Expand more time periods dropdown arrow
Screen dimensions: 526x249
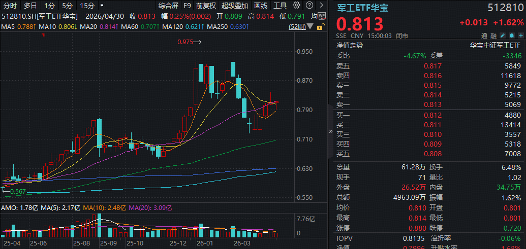(102, 6)
